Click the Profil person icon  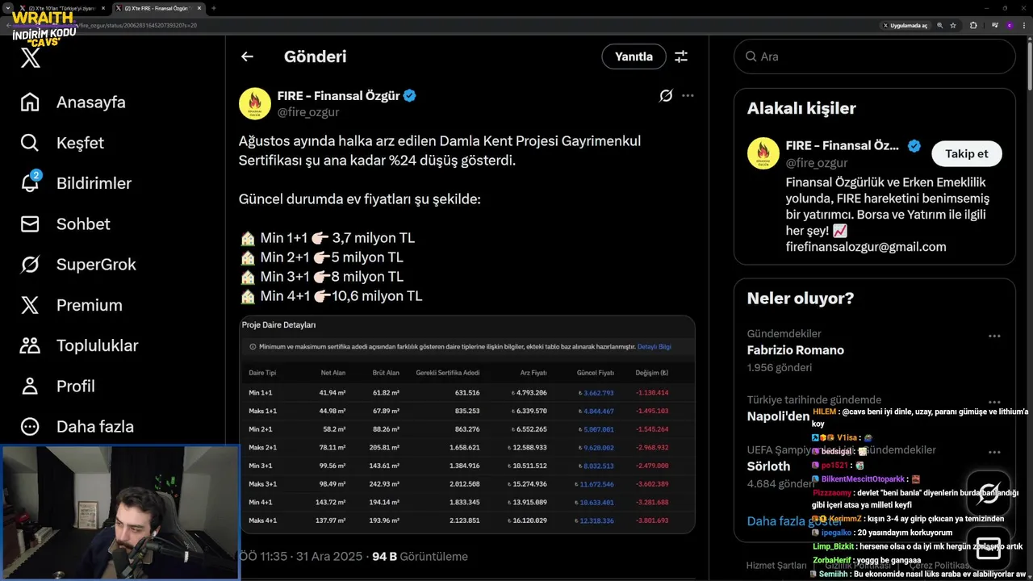[30, 386]
